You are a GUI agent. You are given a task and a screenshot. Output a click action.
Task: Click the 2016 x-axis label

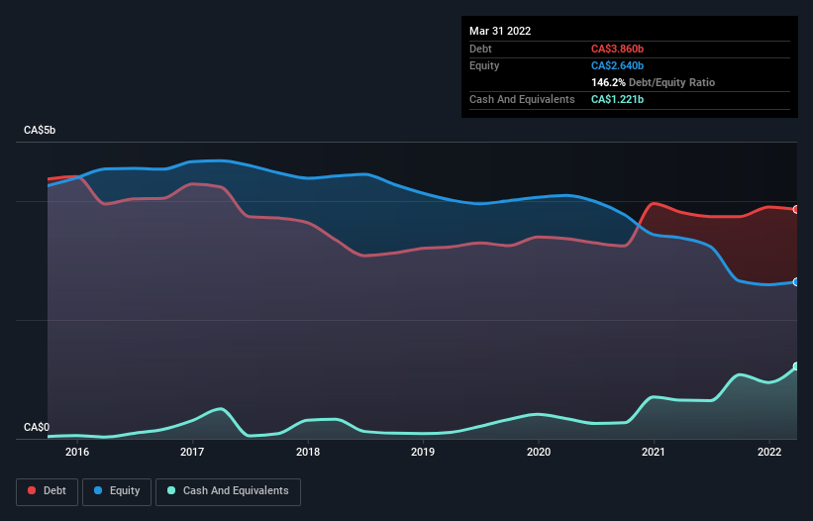[77, 452]
